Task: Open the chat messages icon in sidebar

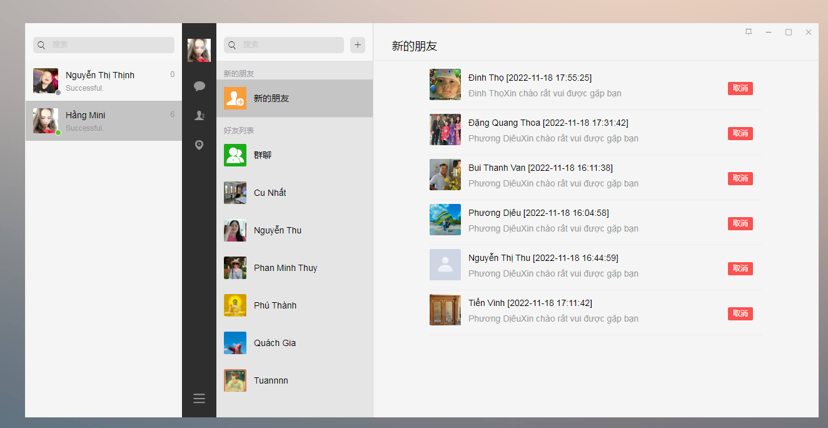Action: pyautogui.click(x=199, y=86)
